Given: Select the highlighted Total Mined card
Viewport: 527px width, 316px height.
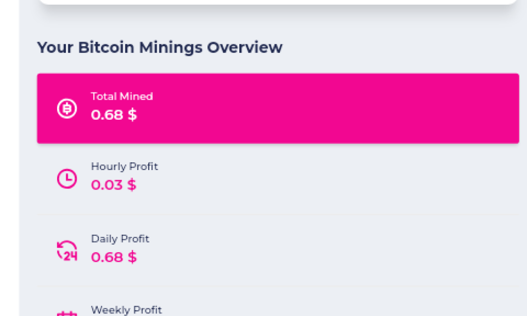Looking at the screenshot, I should (278, 108).
